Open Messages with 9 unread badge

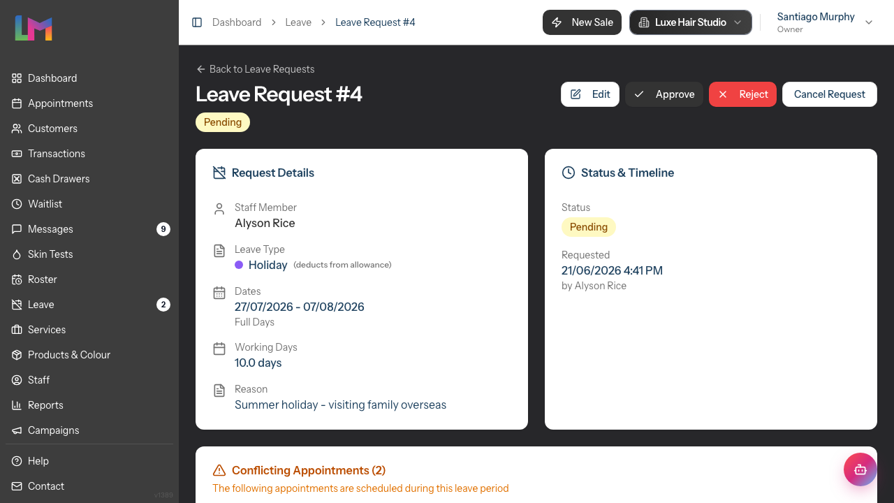(89, 229)
